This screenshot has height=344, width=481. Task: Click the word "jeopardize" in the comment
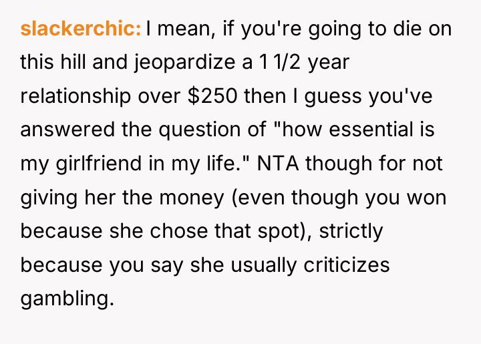pos(184,63)
